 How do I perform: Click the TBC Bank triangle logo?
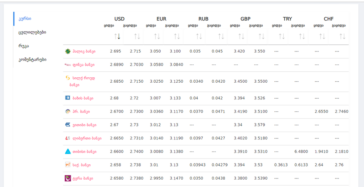68,152
